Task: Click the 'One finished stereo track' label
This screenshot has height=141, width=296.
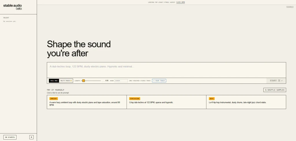Action: (140, 81)
